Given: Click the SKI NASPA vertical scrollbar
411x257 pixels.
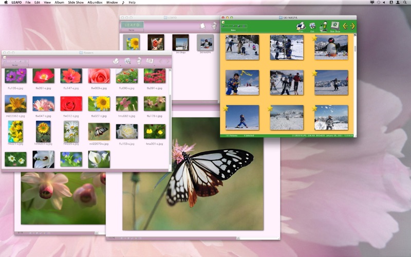Looking at the screenshot, I should (x=355, y=84).
